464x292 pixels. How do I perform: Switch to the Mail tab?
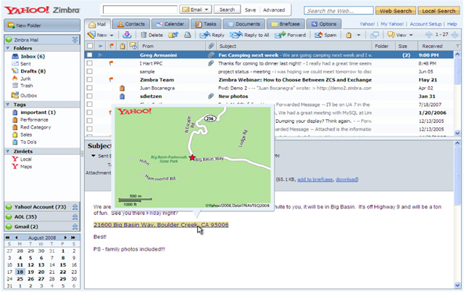pos(97,24)
